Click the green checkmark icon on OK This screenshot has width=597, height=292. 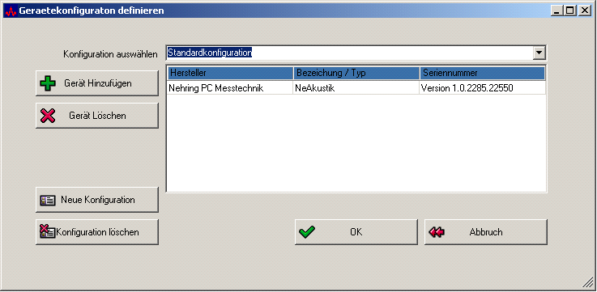[307, 232]
